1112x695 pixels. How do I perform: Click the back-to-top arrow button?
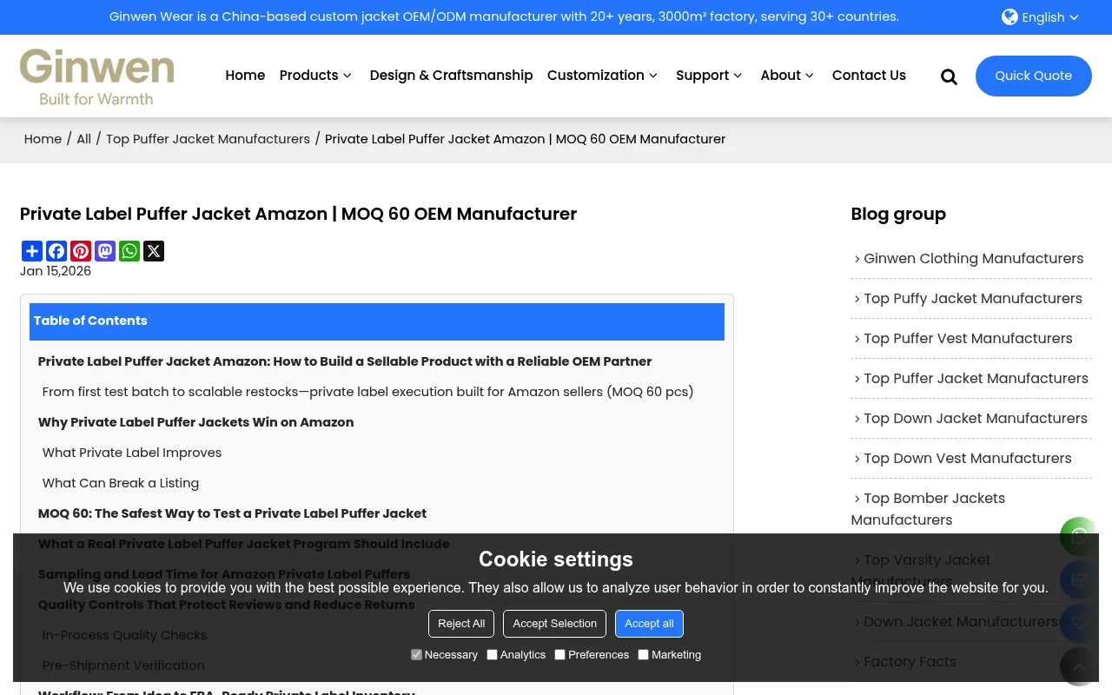(x=1079, y=666)
